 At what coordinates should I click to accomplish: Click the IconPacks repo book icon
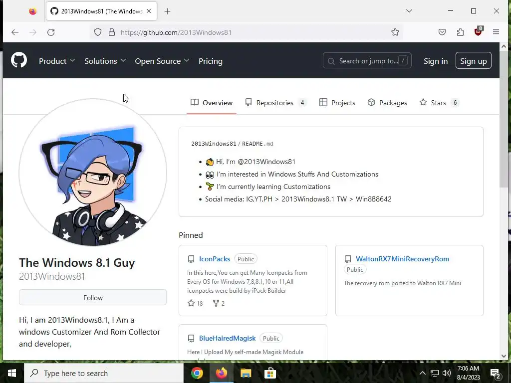tap(191, 259)
